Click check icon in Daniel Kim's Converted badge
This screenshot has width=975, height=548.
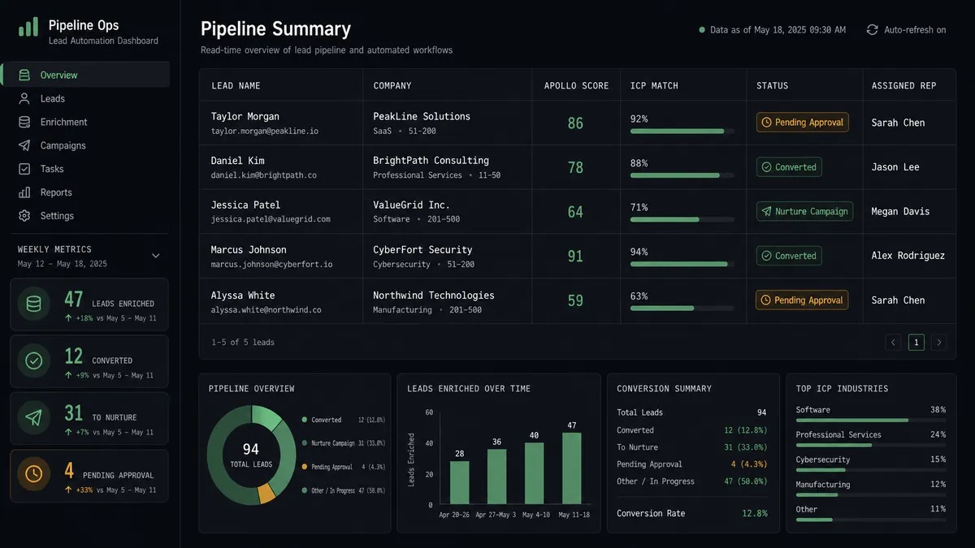point(766,167)
